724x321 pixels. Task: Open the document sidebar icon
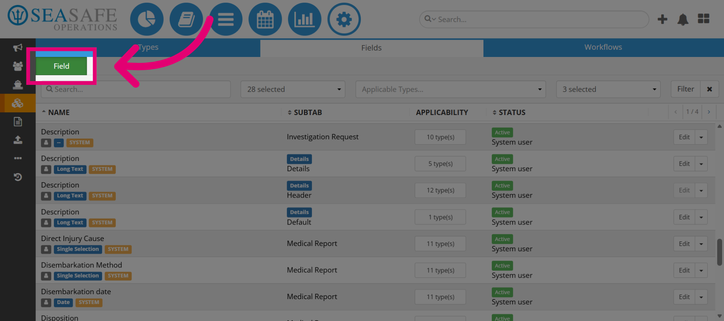pos(18,121)
